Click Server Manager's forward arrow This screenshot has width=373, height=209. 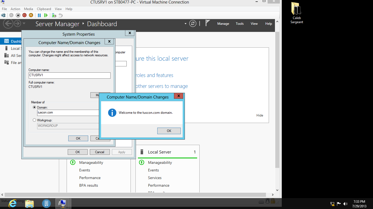tap(17, 24)
